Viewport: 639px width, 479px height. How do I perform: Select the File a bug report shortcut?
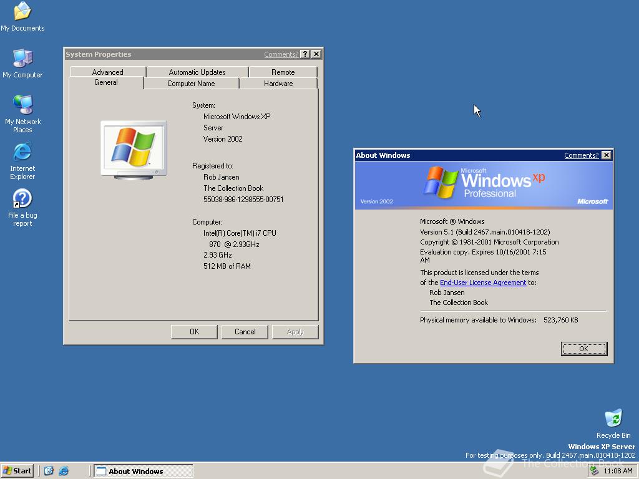22,208
